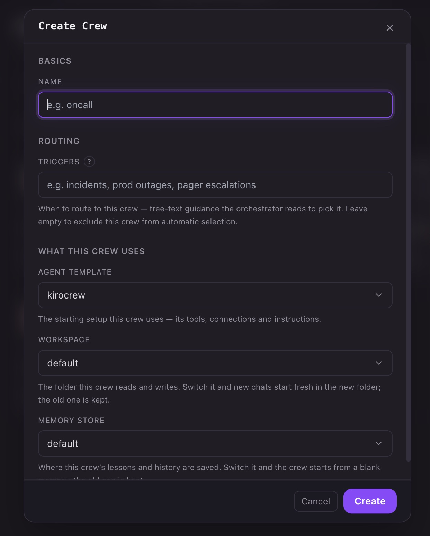Click the BASICS section heading

(x=55, y=61)
